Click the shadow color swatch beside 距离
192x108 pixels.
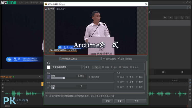tap(49, 87)
